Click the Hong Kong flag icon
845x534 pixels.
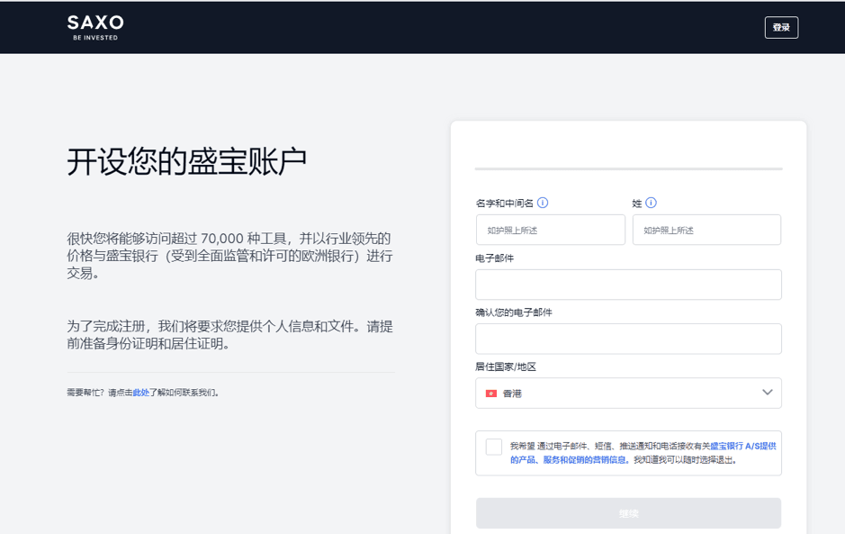[491, 394]
